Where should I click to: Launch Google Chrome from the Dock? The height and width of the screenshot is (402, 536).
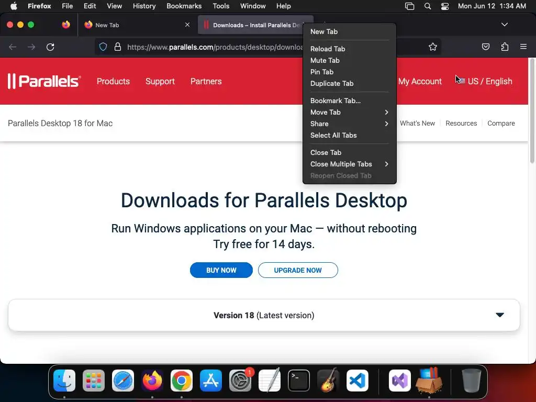(x=182, y=381)
